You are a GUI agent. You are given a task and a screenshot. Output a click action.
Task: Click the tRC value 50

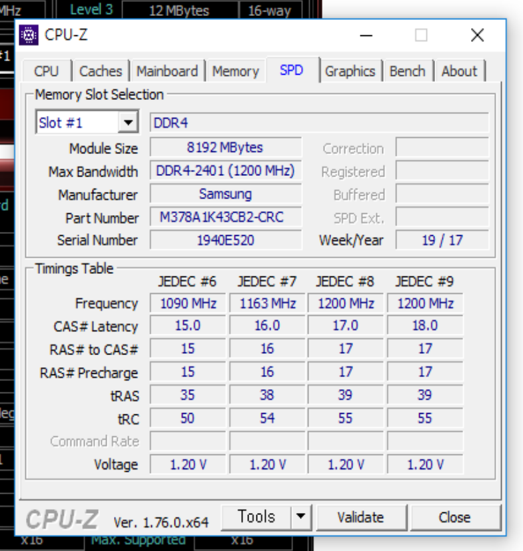[188, 418]
